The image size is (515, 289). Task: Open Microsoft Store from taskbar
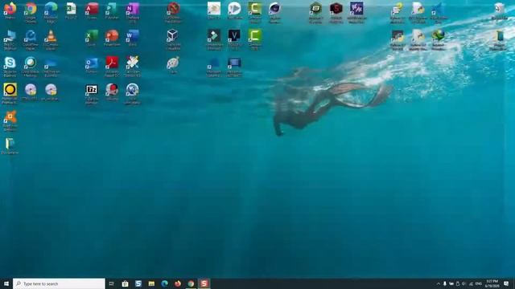coord(125,283)
